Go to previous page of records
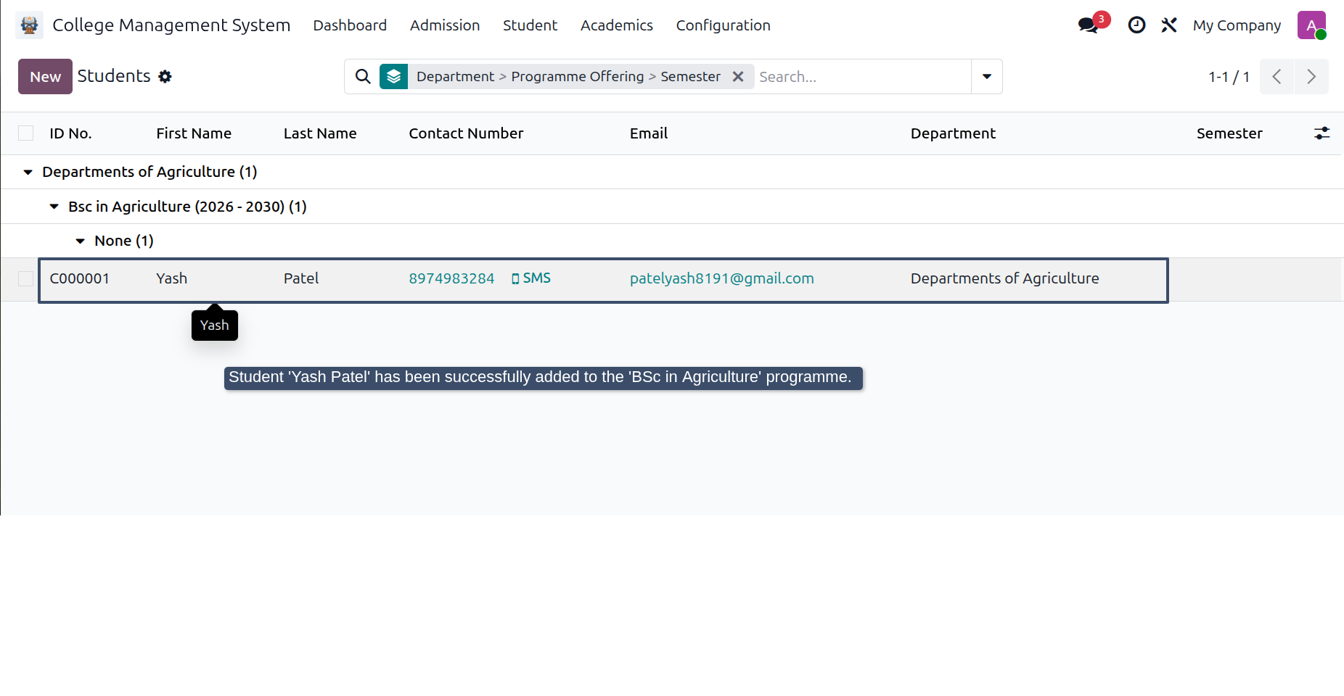This screenshot has width=1344, height=696. pos(1277,76)
